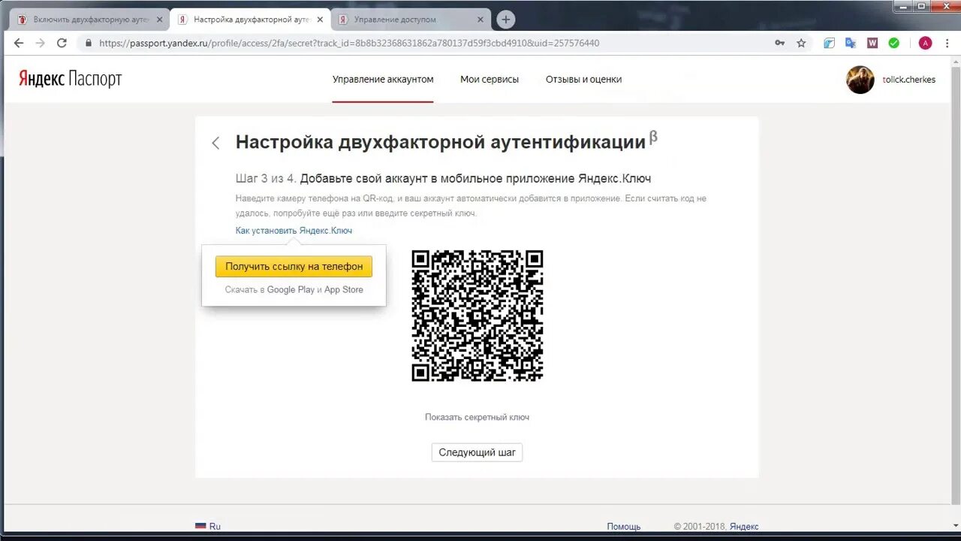Viewport: 961px width, 541px height.
Task: Click Показать секретный ключ
Action: click(477, 417)
